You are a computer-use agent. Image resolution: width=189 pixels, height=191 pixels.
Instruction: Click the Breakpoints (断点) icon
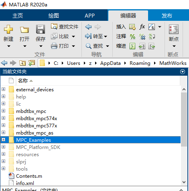174,29
